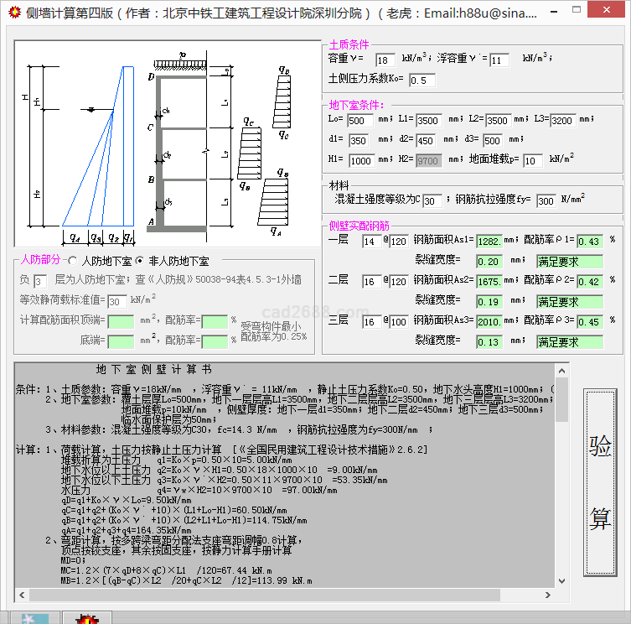Viewport: 631px width, 624px height.
Task: Click the right arrow of the horizontal scrollbar
Action: (x=548, y=595)
